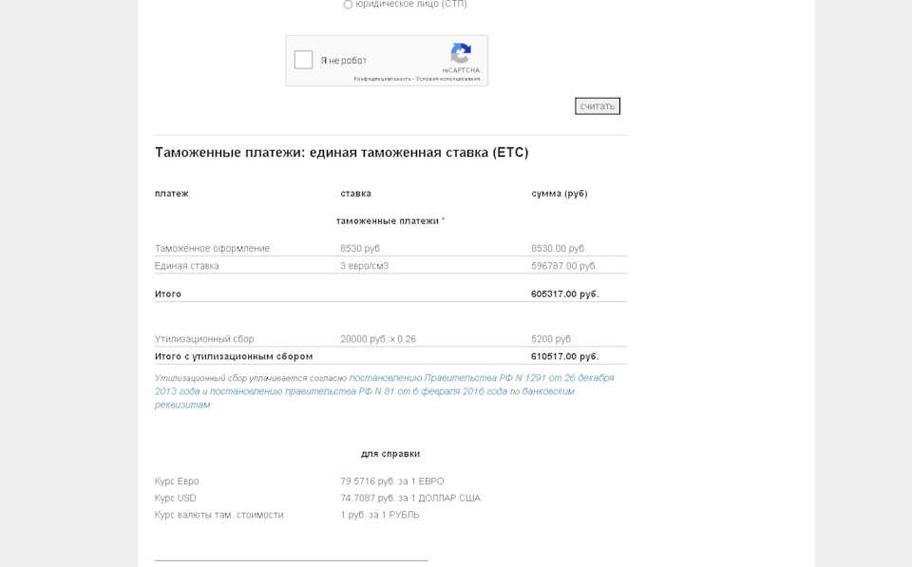912x567 pixels.
Task: Click the 610517.00 руб. grand total
Action: (x=564, y=356)
